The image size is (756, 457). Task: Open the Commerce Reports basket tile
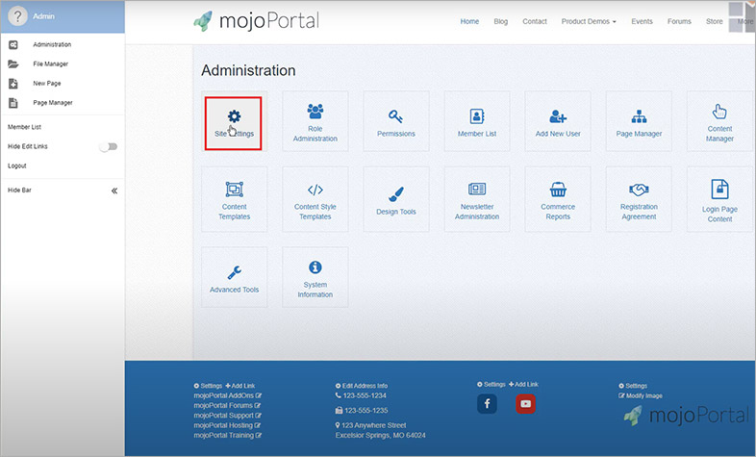558,199
